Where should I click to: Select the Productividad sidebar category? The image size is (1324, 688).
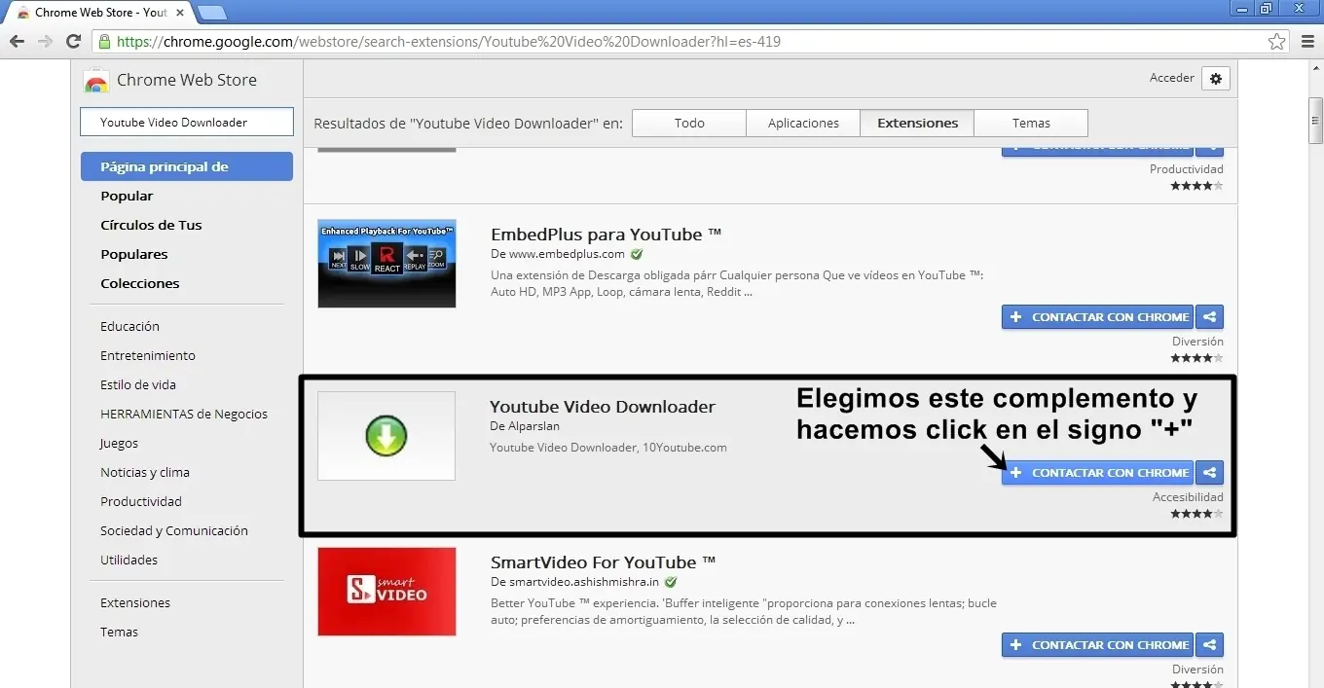(x=141, y=502)
